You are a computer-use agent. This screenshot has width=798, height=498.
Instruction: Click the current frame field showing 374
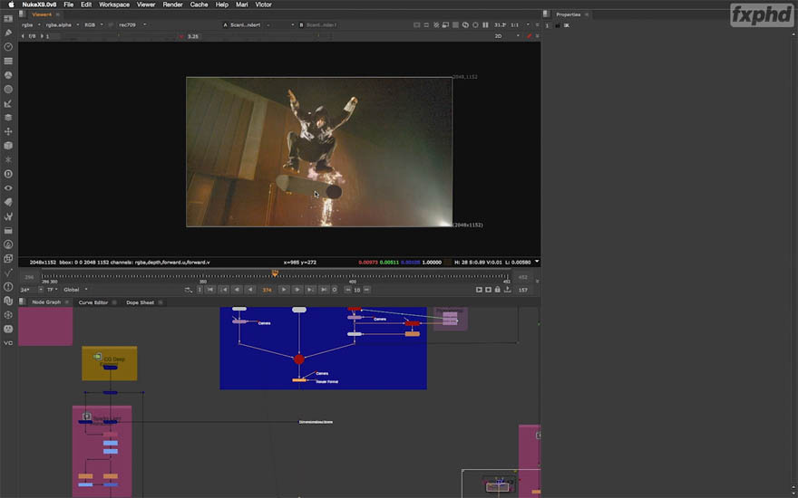268,290
